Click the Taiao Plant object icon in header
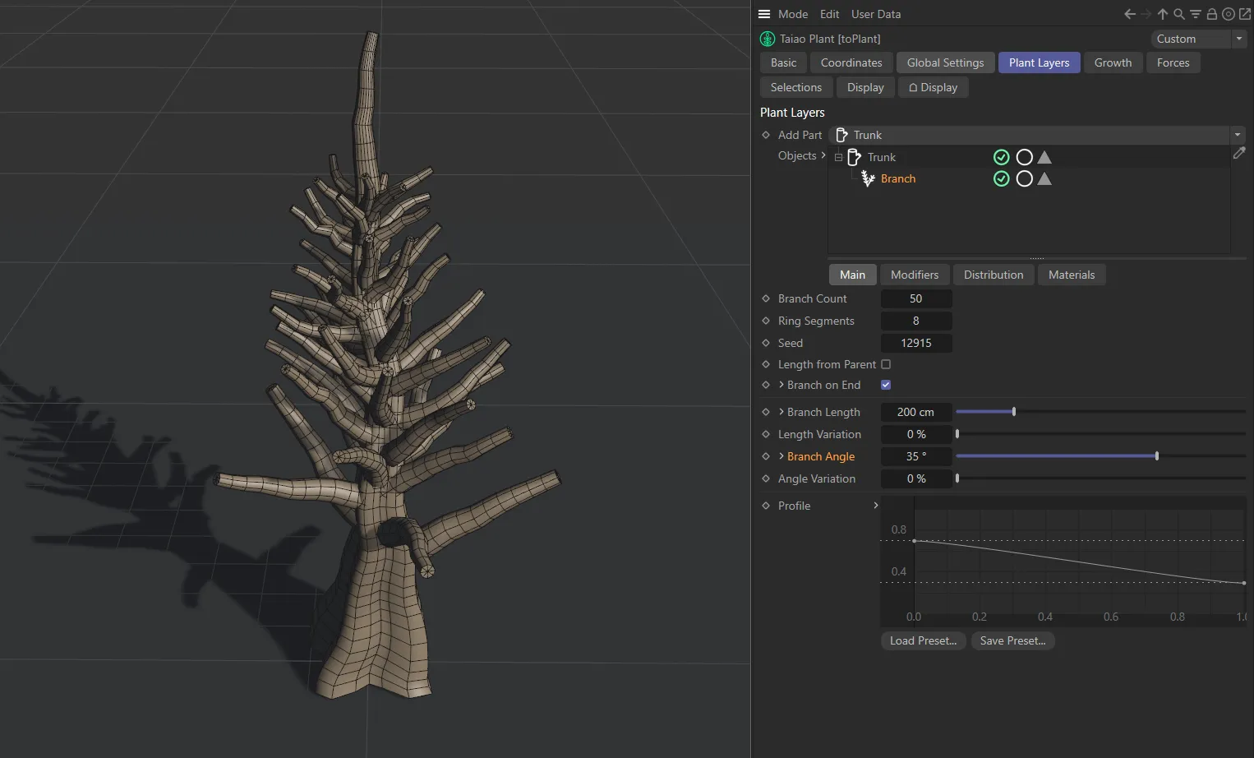 pos(767,39)
